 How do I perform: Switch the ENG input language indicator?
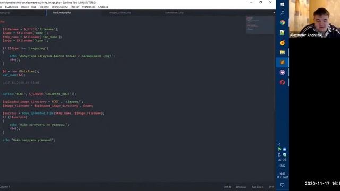(x=282, y=166)
